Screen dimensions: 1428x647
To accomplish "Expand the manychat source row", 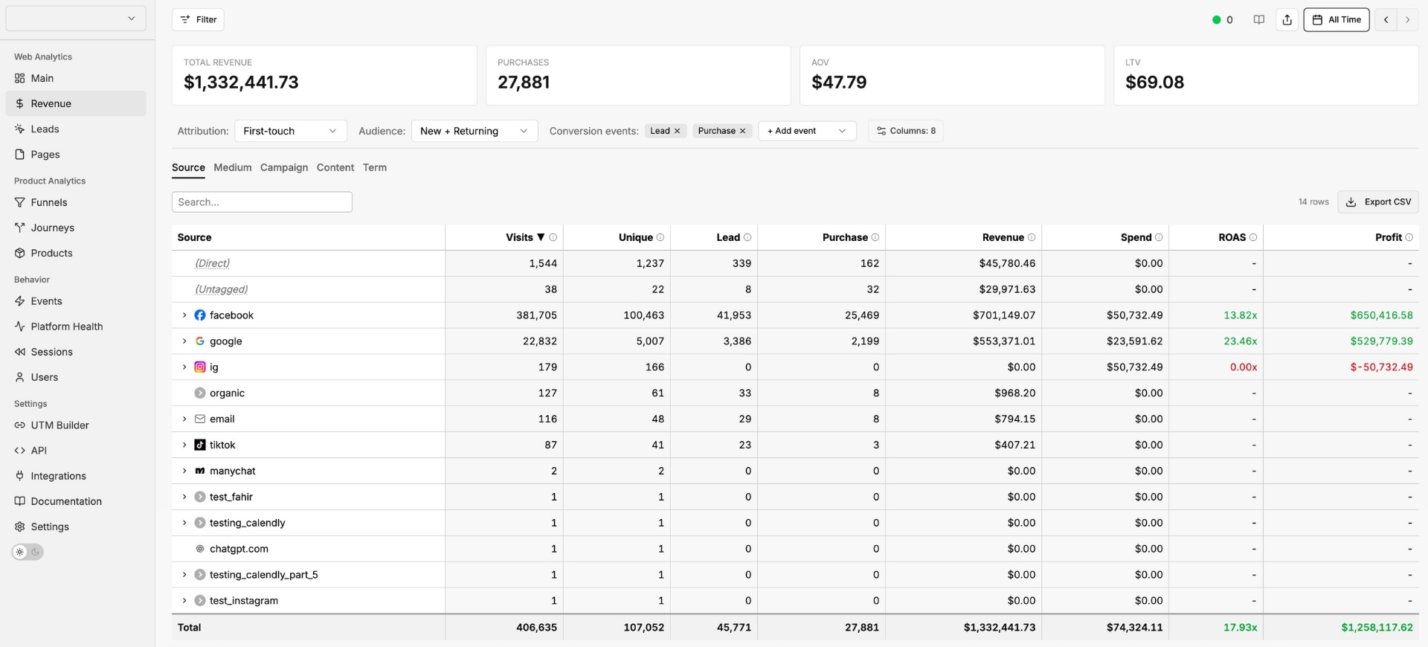I will coord(184,471).
